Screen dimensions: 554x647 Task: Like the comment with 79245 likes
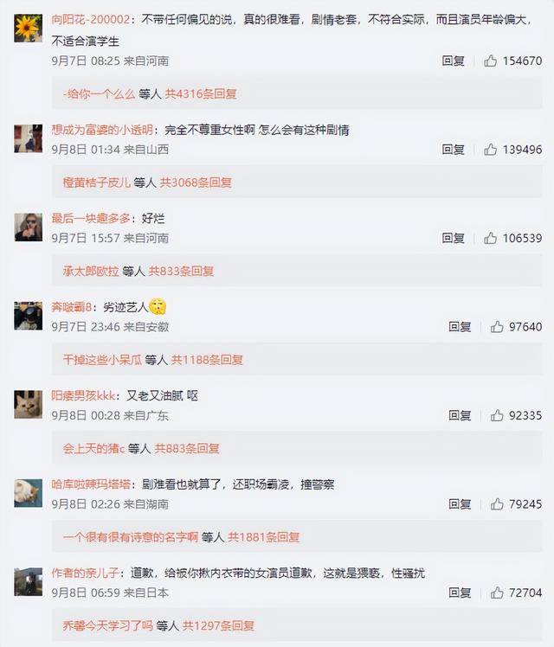coord(497,504)
